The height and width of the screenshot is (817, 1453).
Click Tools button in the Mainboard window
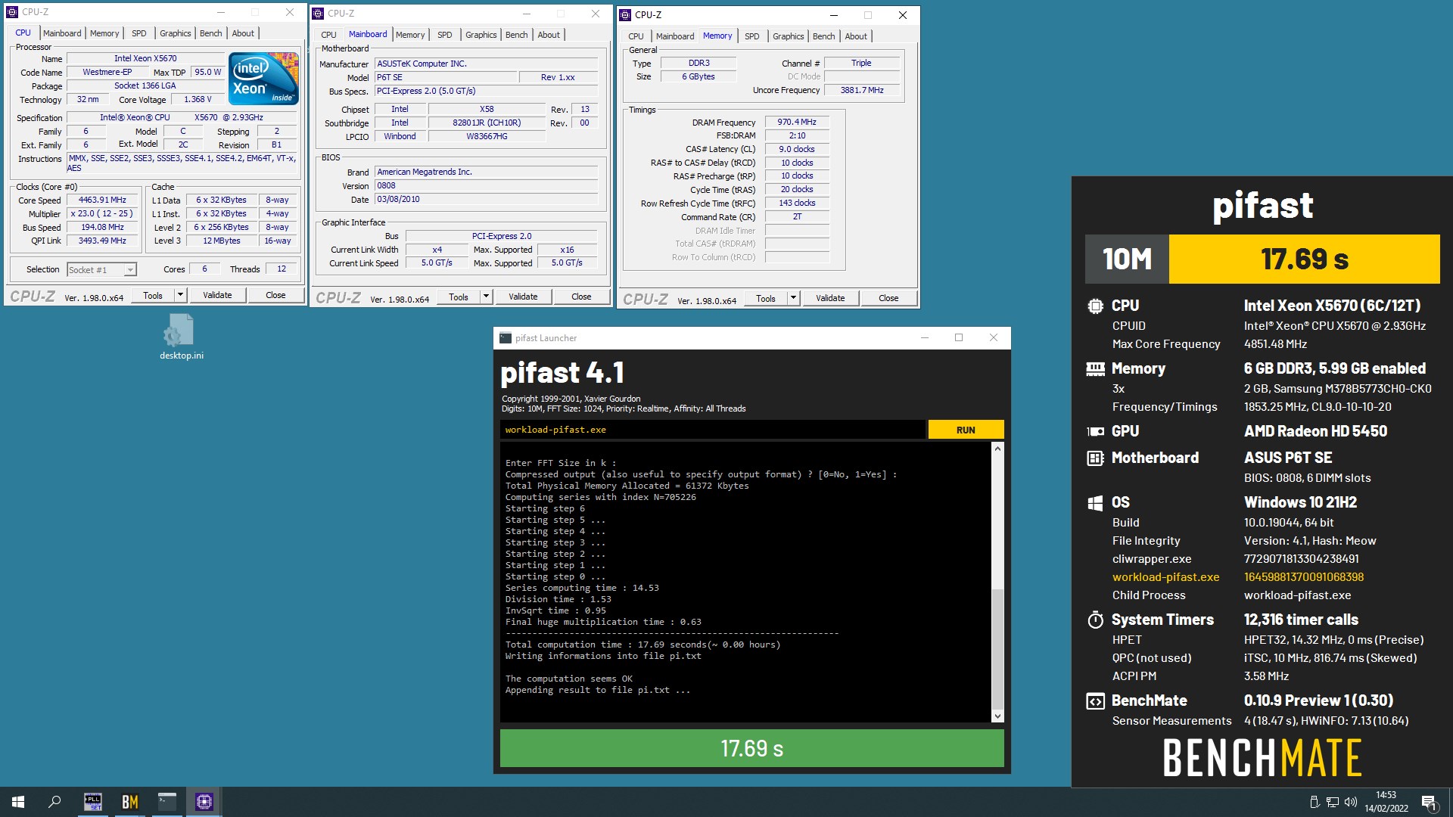tap(459, 297)
